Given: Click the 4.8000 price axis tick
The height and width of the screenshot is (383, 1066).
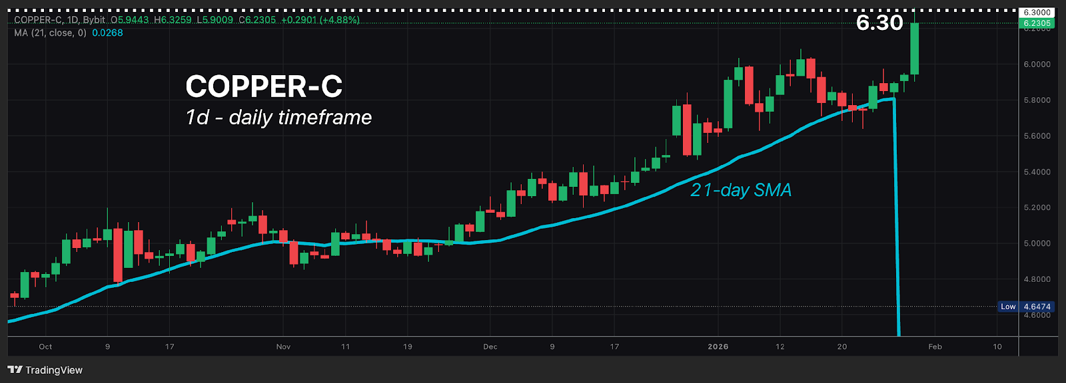Looking at the screenshot, I should 1037,279.
